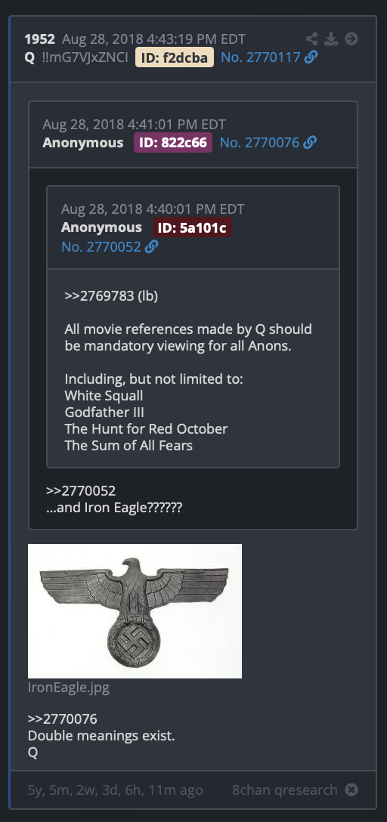Click the chain link icon beside No. 2770052
The width and height of the screenshot is (387, 822).
[151, 246]
